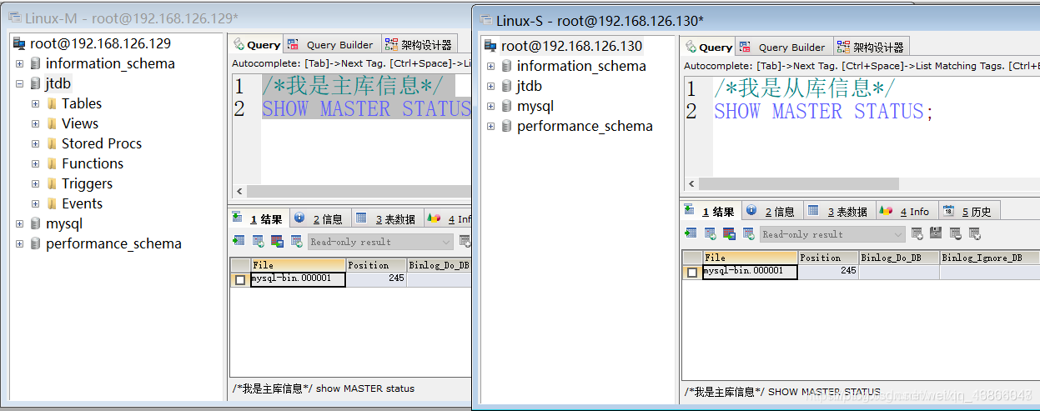The height and width of the screenshot is (411, 1040).
Task: Click left scroll arrow in Linux-M editor
Action: [240, 191]
